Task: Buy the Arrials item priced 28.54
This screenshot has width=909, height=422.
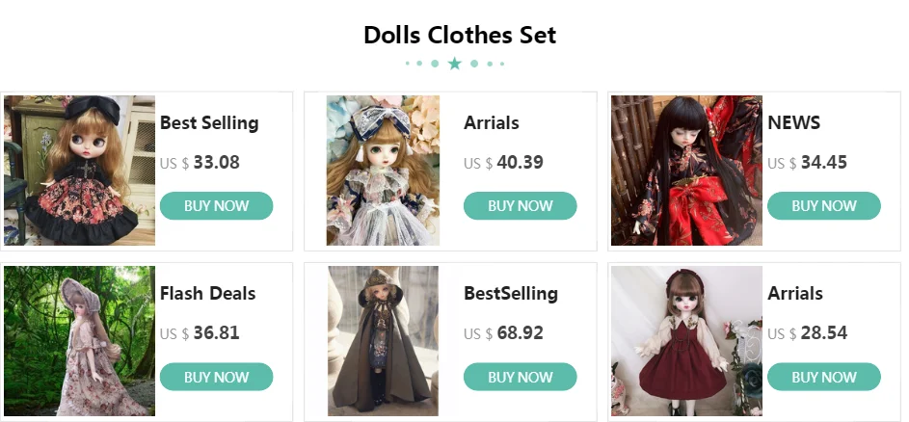Action: (824, 377)
